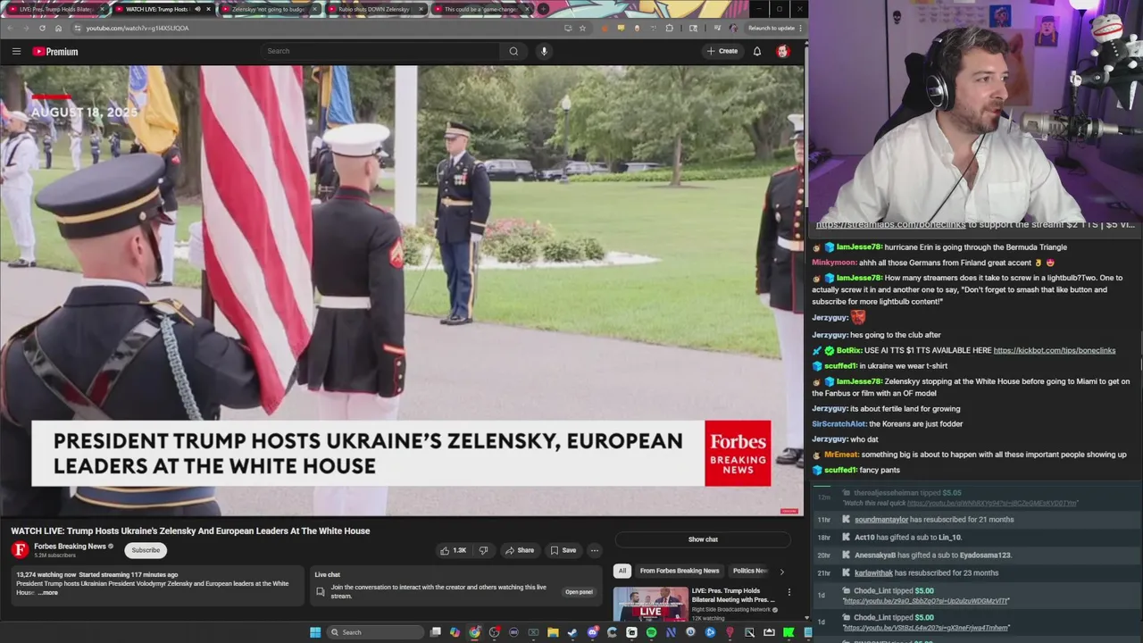Image resolution: width=1143 pixels, height=643 pixels.
Task: Select 'From Forbes Breaking News' chip
Action: [680, 571]
